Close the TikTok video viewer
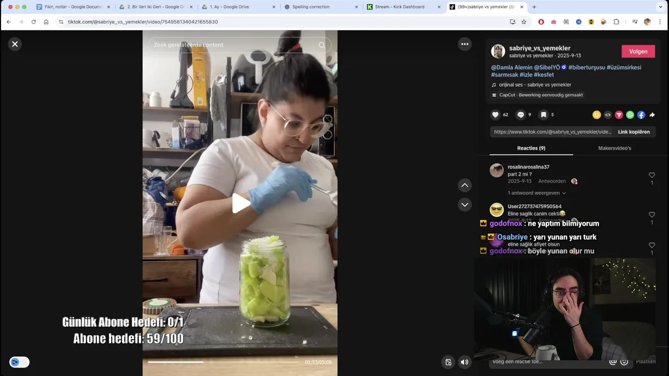669x376 pixels. pos(15,44)
